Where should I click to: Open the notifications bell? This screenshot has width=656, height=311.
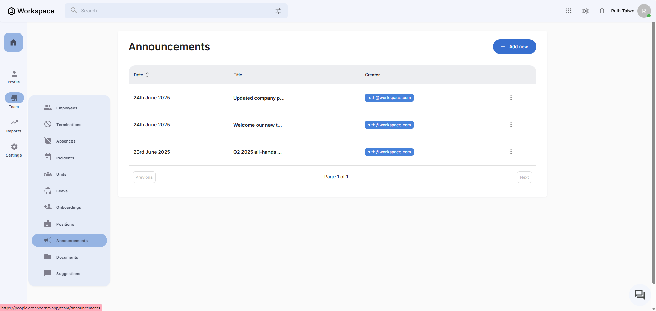602,11
